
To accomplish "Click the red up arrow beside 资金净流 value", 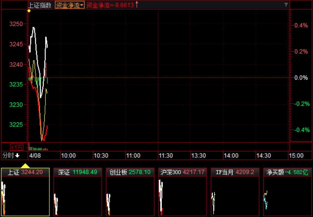I will click(137, 5).
